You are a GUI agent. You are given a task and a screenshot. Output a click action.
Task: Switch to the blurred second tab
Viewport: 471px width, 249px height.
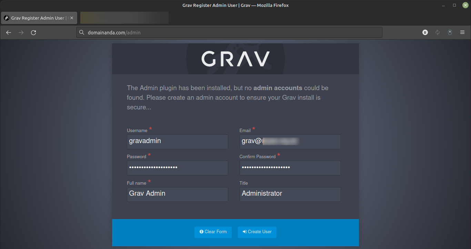click(x=124, y=18)
